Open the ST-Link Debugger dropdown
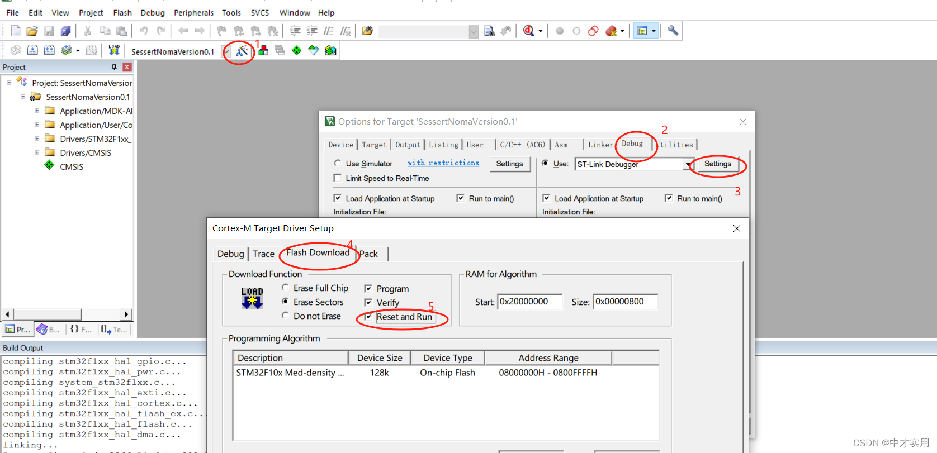The height and width of the screenshot is (453, 937). (x=688, y=164)
